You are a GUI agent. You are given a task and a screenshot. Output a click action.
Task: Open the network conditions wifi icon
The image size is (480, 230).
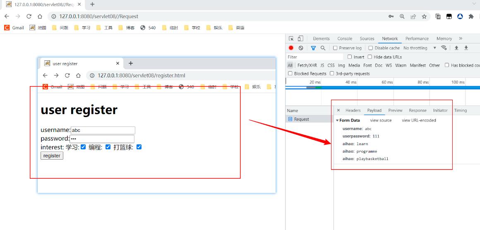[444, 48]
